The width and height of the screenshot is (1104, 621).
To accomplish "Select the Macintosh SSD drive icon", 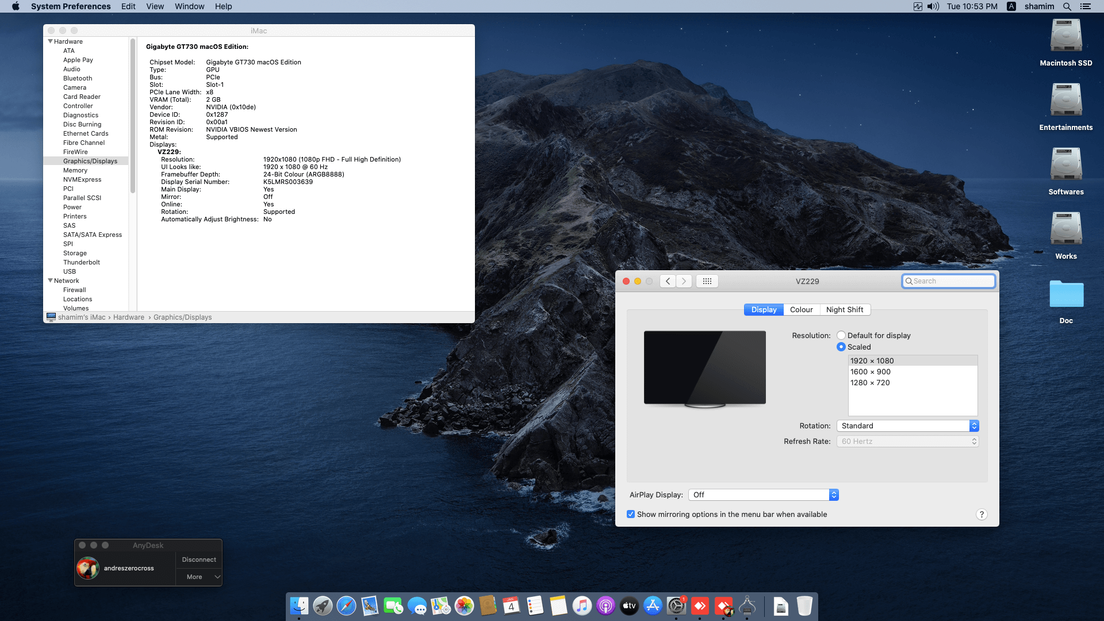I will tap(1066, 36).
